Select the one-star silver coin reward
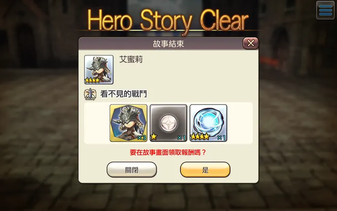Image resolution: width=337 pixels, height=211 pixels. pyautogui.click(x=168, y=123)
